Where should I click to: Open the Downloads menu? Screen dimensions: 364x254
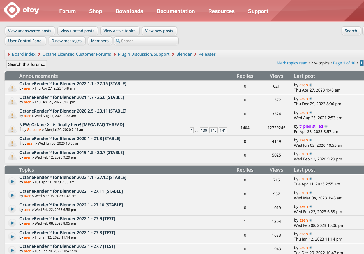[129, 11]
